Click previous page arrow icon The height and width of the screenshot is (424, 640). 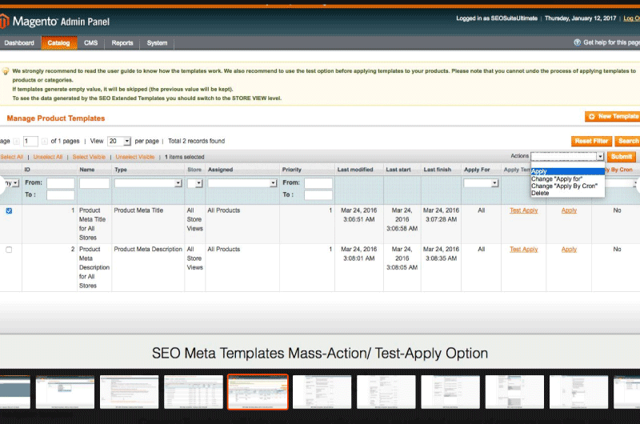16,141
